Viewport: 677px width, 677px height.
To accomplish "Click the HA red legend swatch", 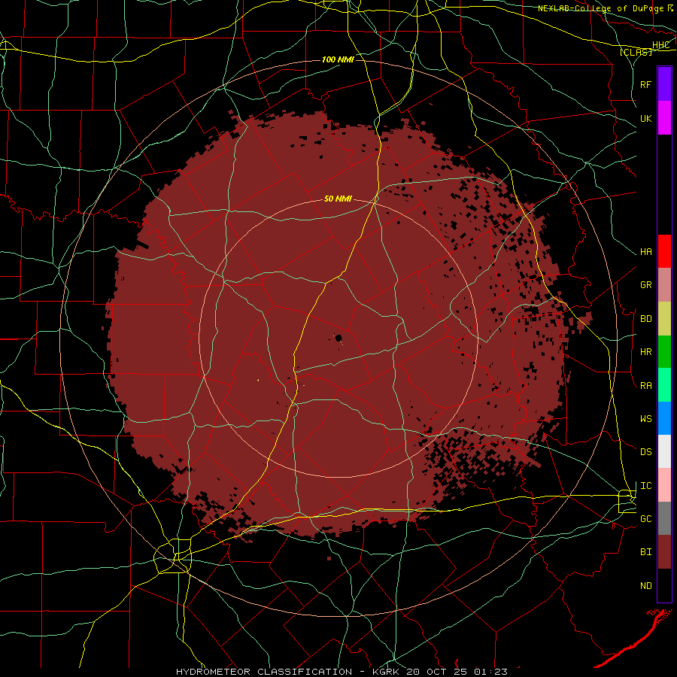I will (x=664, y=251).
